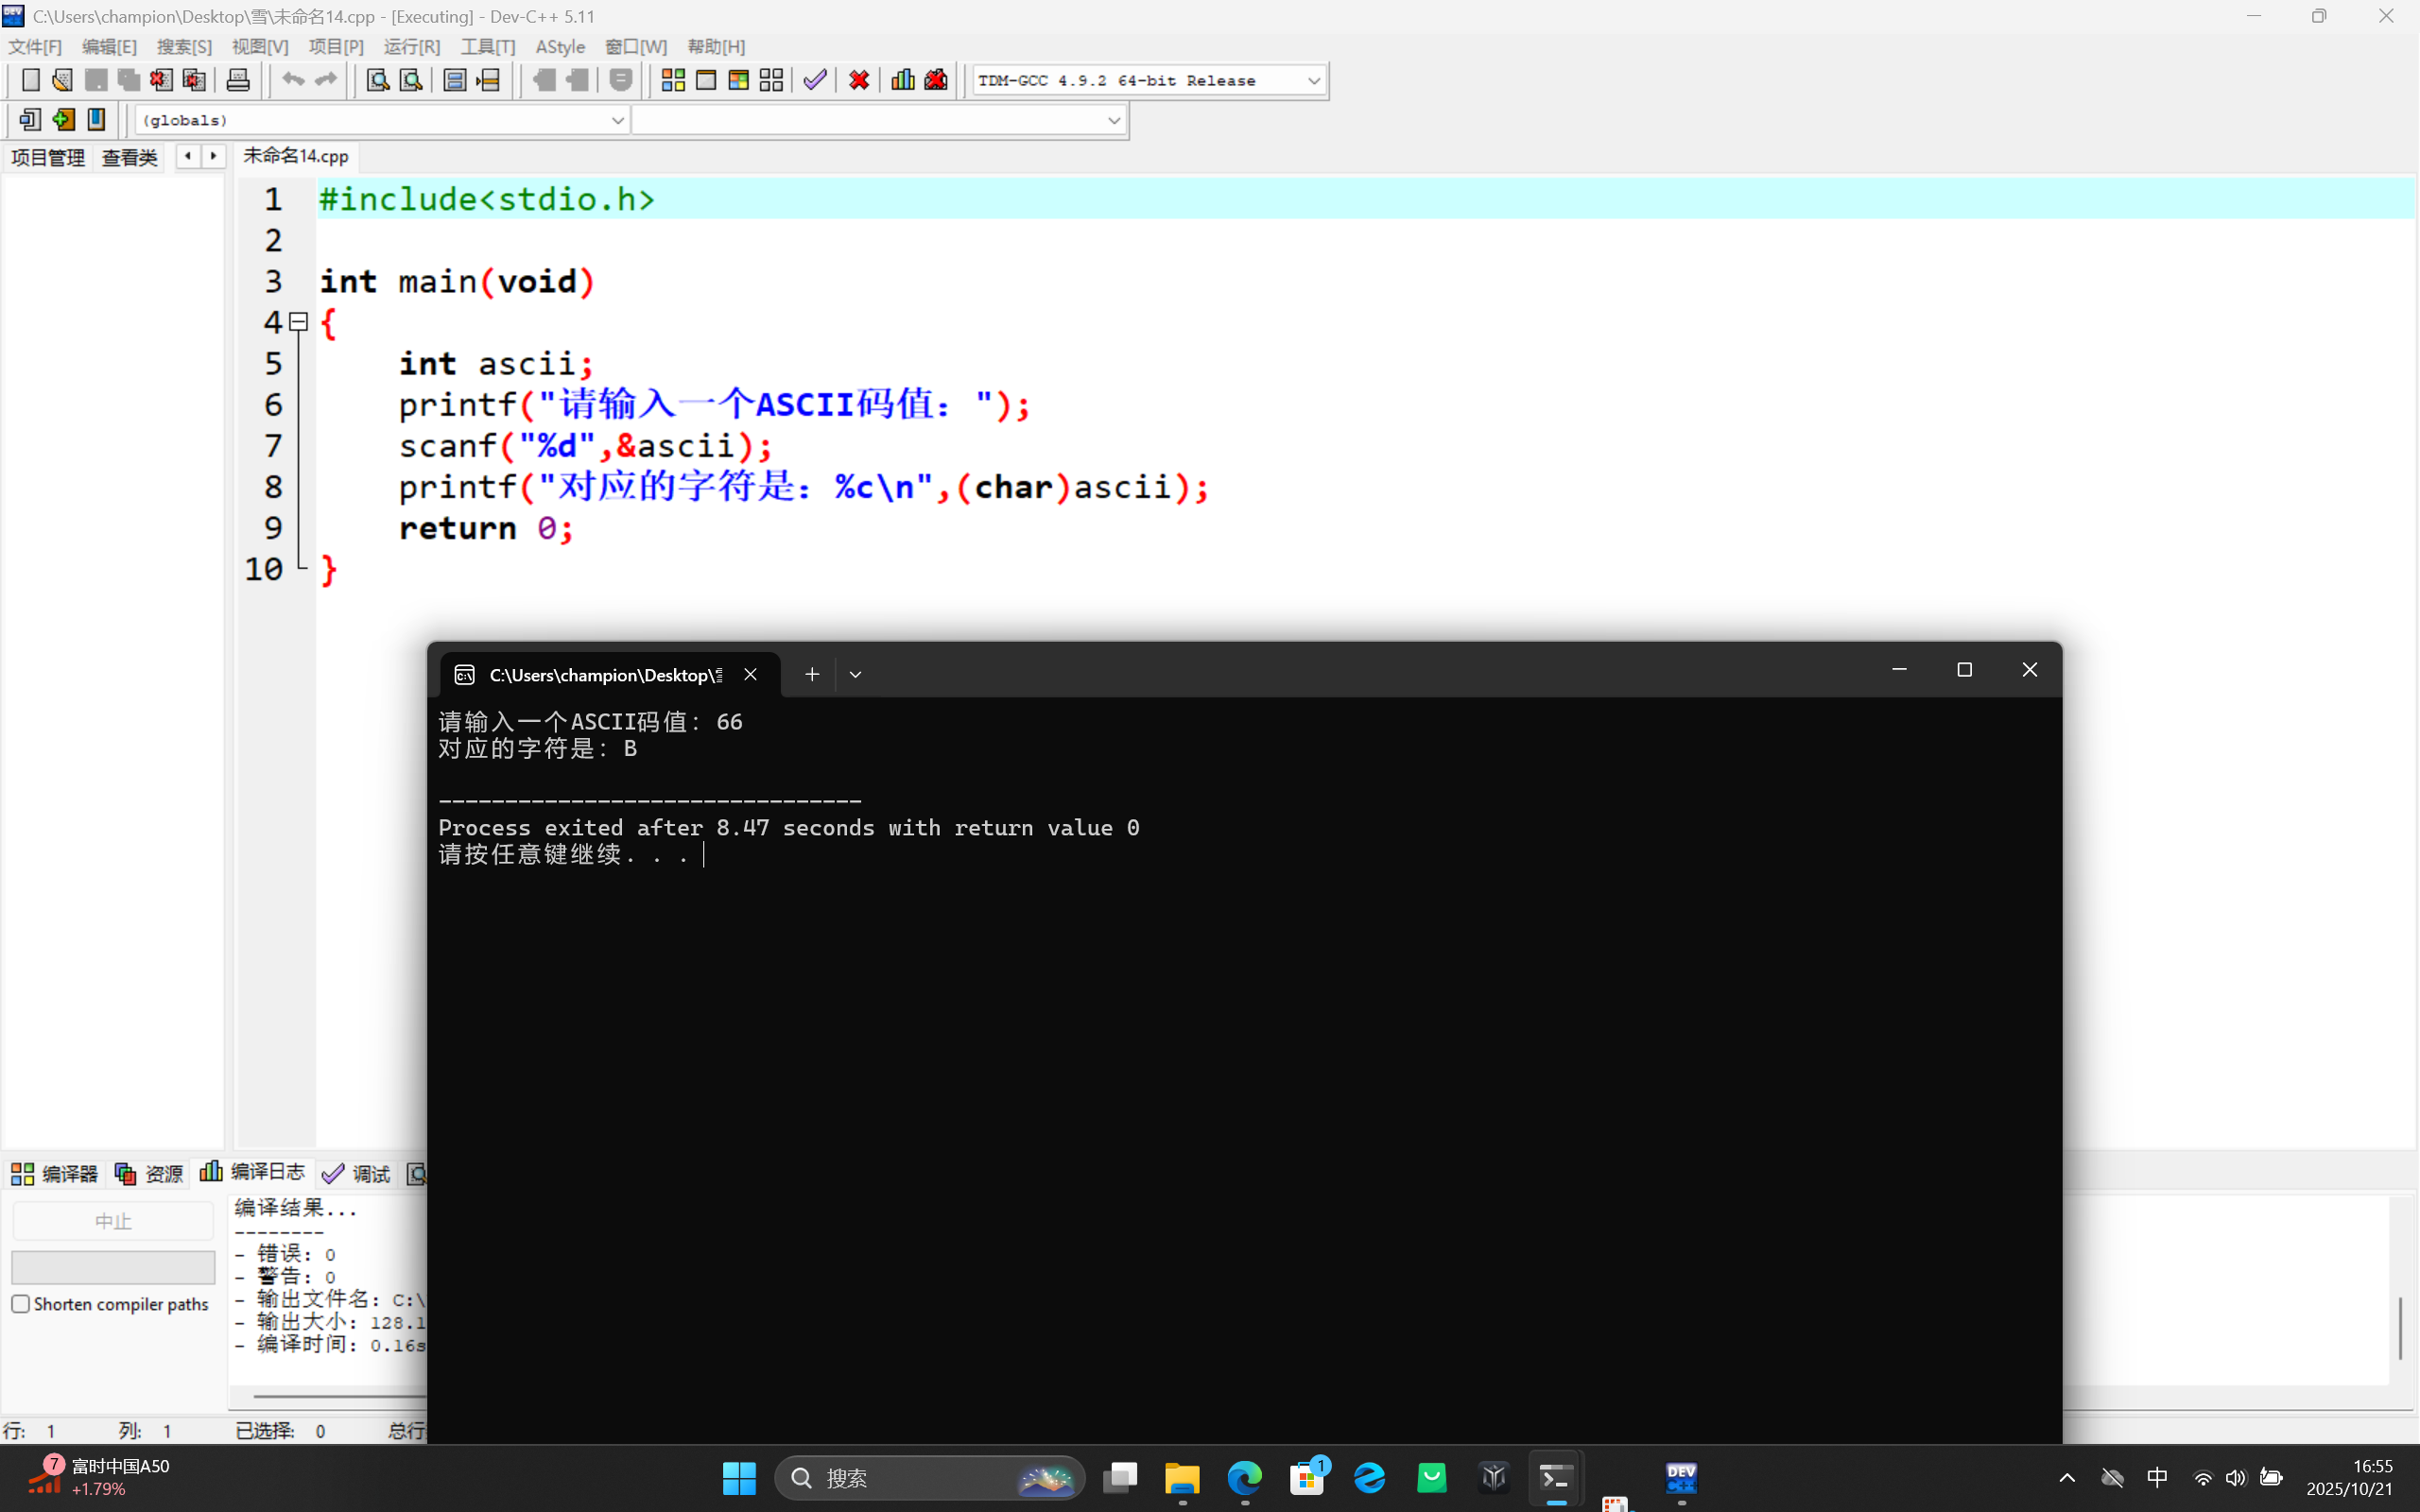Click the Dev-C++ icon in the taskbar

click(1681, 1477)
